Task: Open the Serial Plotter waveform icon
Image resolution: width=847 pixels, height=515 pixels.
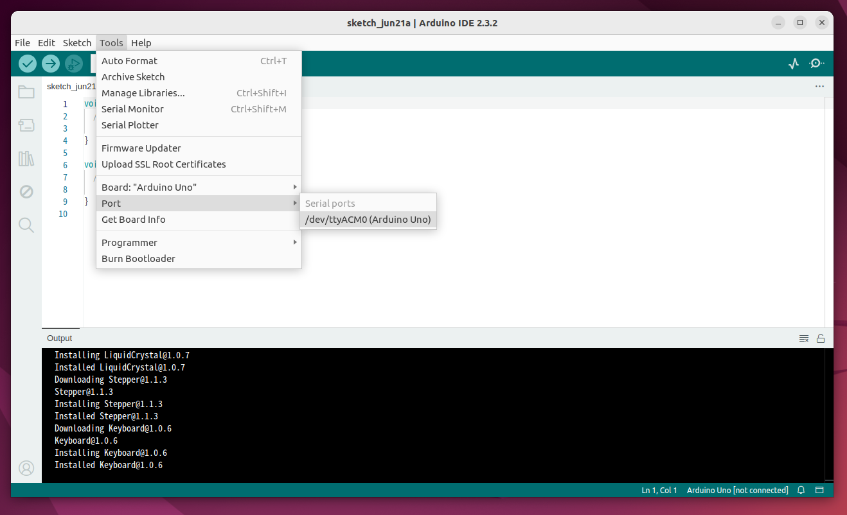Action: [x=793, y=64]
